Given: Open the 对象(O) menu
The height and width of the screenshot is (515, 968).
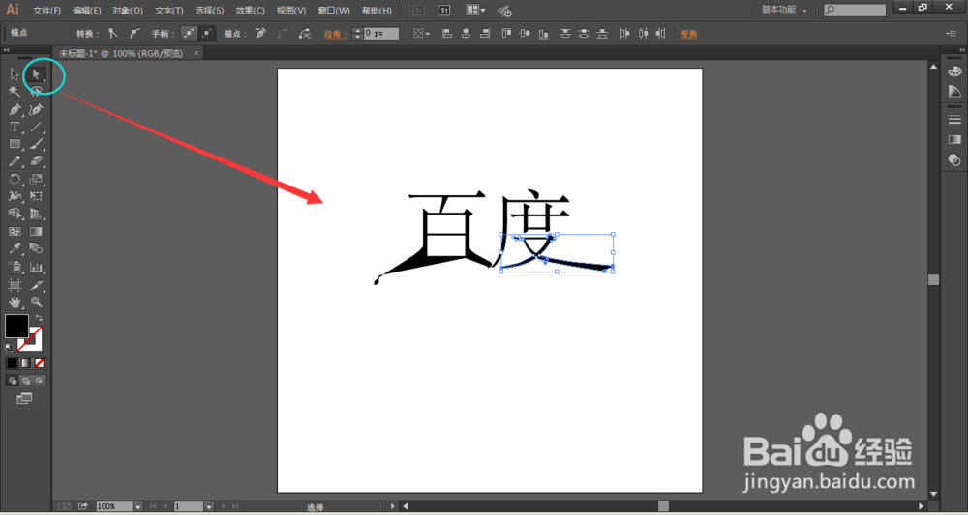Looking at the screenshot, I should 127,11.
